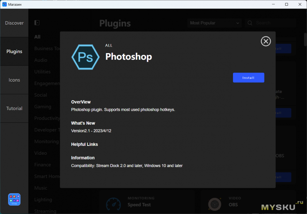Click the search magnifier icon
Screen dimensions: 307x214
point(250,23)
